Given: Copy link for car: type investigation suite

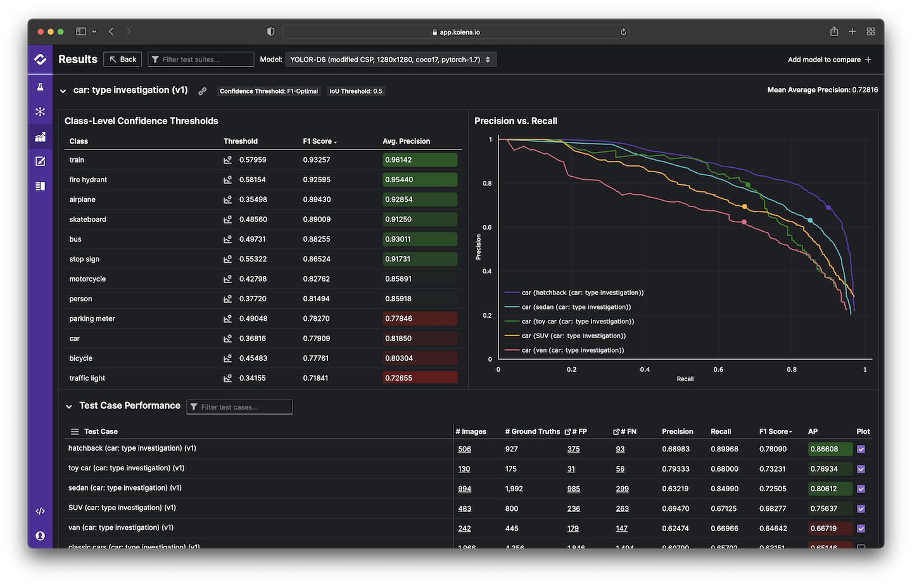Looking at the screenshot, I should pos(202,91).
